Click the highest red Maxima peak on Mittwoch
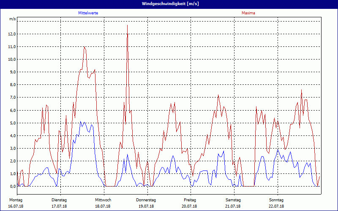This screenshot has height=211, width=338. 127,26
